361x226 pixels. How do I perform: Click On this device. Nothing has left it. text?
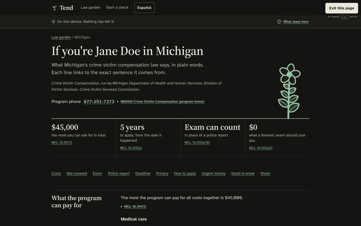[86, 21]
